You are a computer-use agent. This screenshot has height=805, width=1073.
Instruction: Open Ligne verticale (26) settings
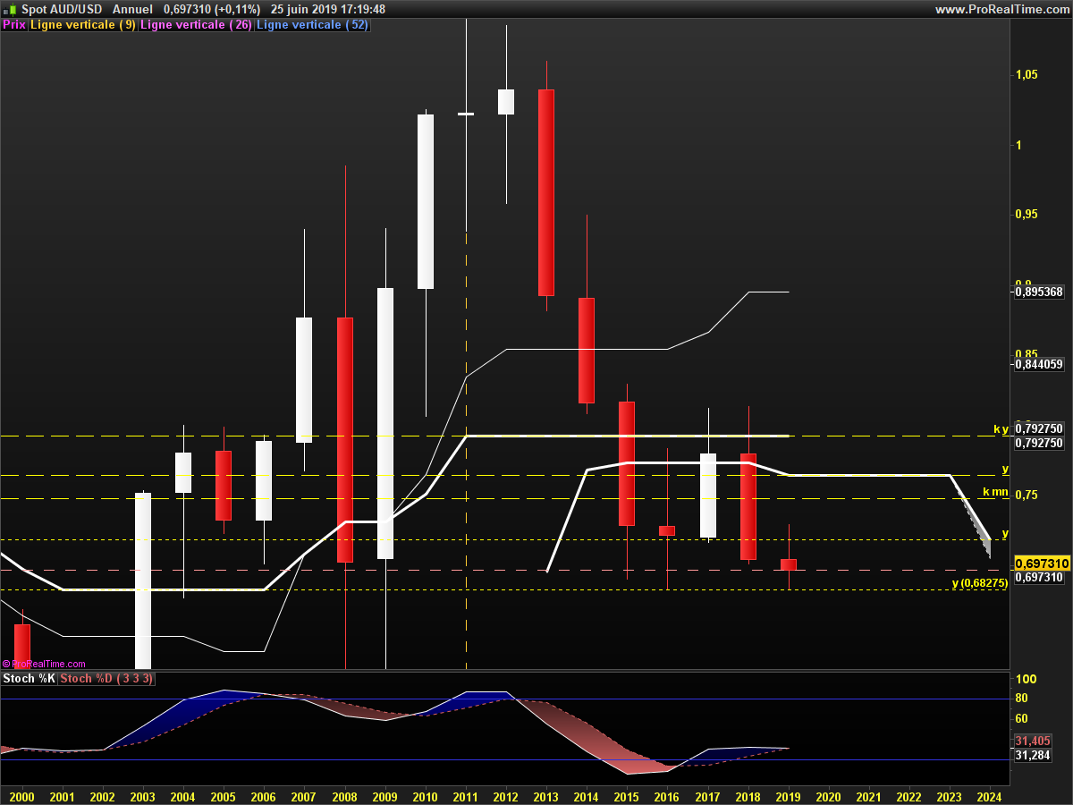tap(196, 25)
